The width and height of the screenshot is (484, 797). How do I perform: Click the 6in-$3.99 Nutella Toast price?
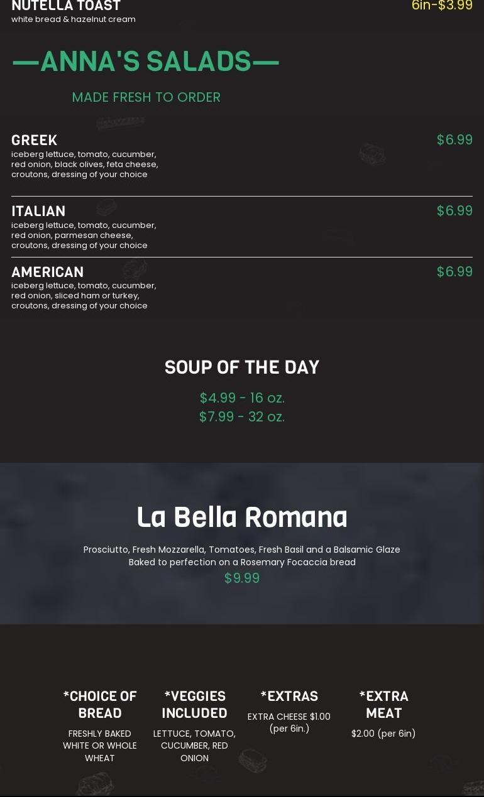coord(442,6)
